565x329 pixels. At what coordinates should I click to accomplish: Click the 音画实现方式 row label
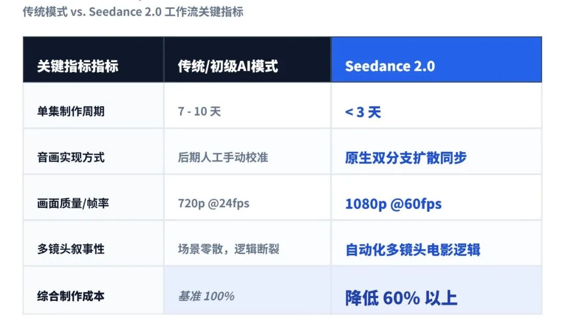pos(71,157)
